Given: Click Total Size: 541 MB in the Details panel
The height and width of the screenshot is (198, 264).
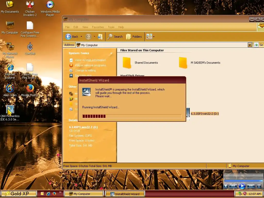Looking at the screenshot, I should pos(80,145).
